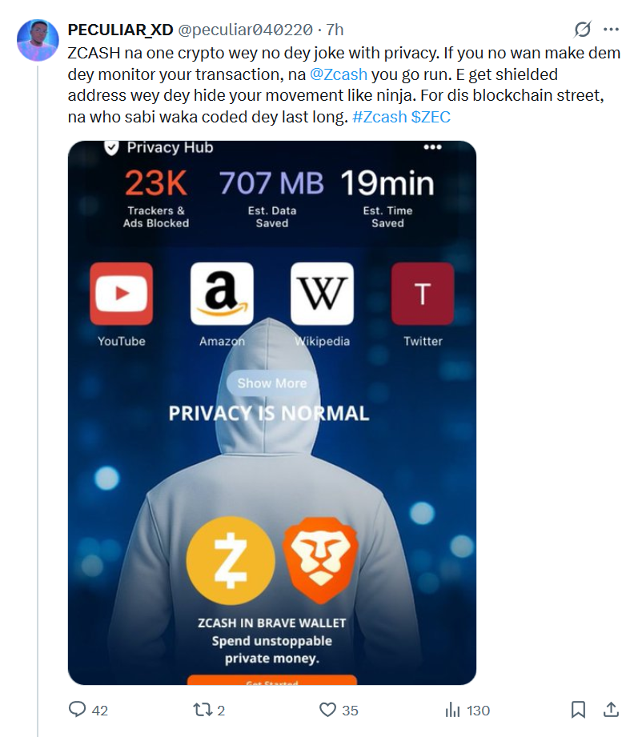The image size is (638, 737).
Task: Open the $ZEC cashtag link
Action: [x=431, y=117]
